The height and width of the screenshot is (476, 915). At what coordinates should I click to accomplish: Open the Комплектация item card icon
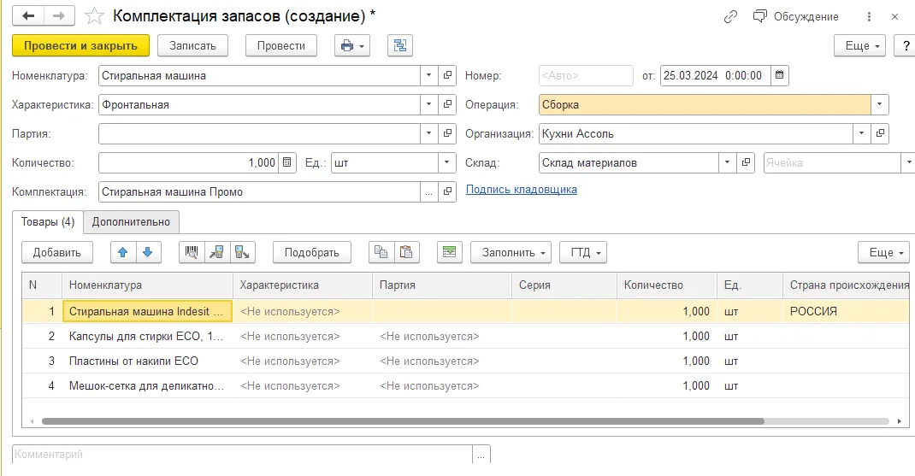(x=447, y=192)
